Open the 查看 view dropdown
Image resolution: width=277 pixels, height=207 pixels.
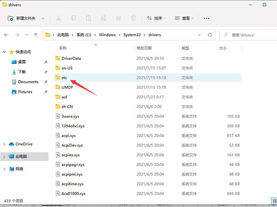[x=185, y=18]
